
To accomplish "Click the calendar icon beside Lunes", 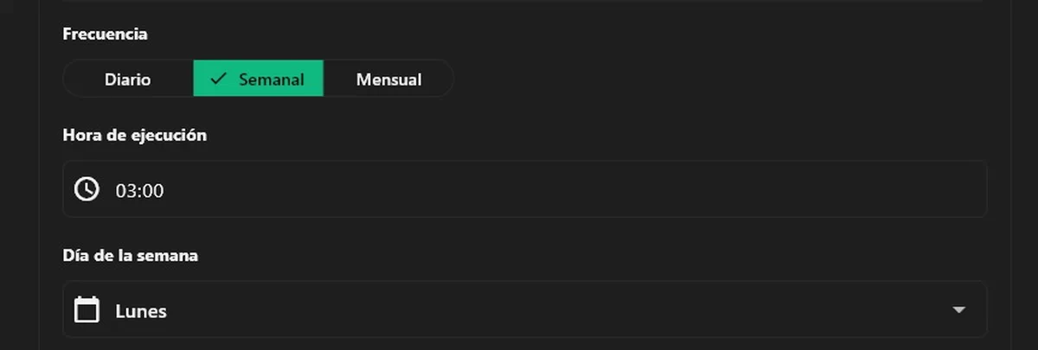I will pyautogui.click(x=86, y=309).
